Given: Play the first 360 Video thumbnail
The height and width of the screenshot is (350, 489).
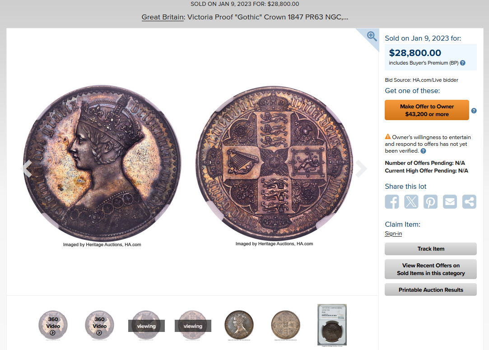Looking at the screenshot, I should (x=53, y=325).
